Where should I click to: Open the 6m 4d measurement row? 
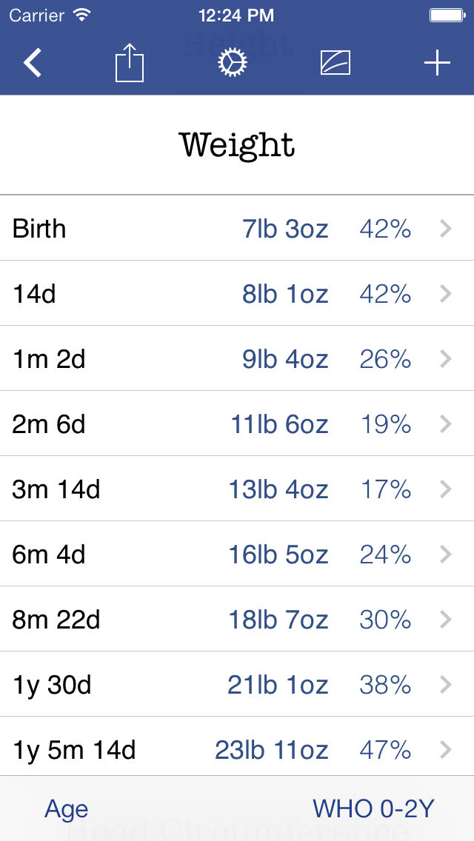pyautogui.click(x=237, y=554)
